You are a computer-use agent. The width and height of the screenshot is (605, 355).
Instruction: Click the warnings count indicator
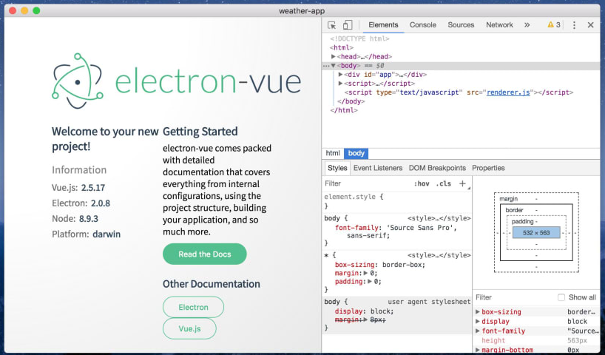click(554, 24)
